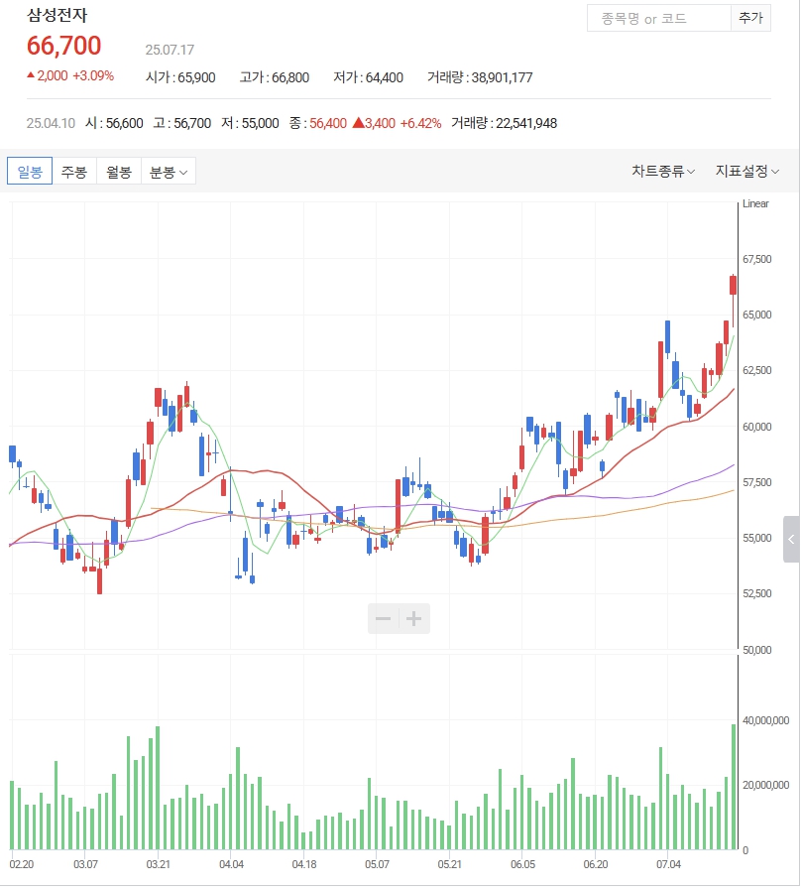Click the 추가 add button

pyautogui.click(x=750, y=18)
